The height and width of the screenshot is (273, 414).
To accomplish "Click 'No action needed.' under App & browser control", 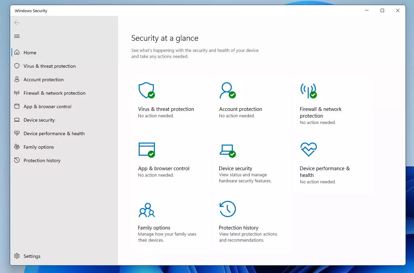I will (x=156, y=175).
